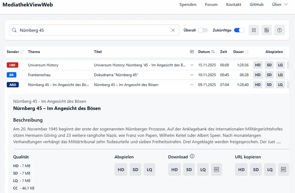295x193 pixels.
Task: Expand the ORF Universum History row
Action: pyautogui.click(x=192, y=65)
